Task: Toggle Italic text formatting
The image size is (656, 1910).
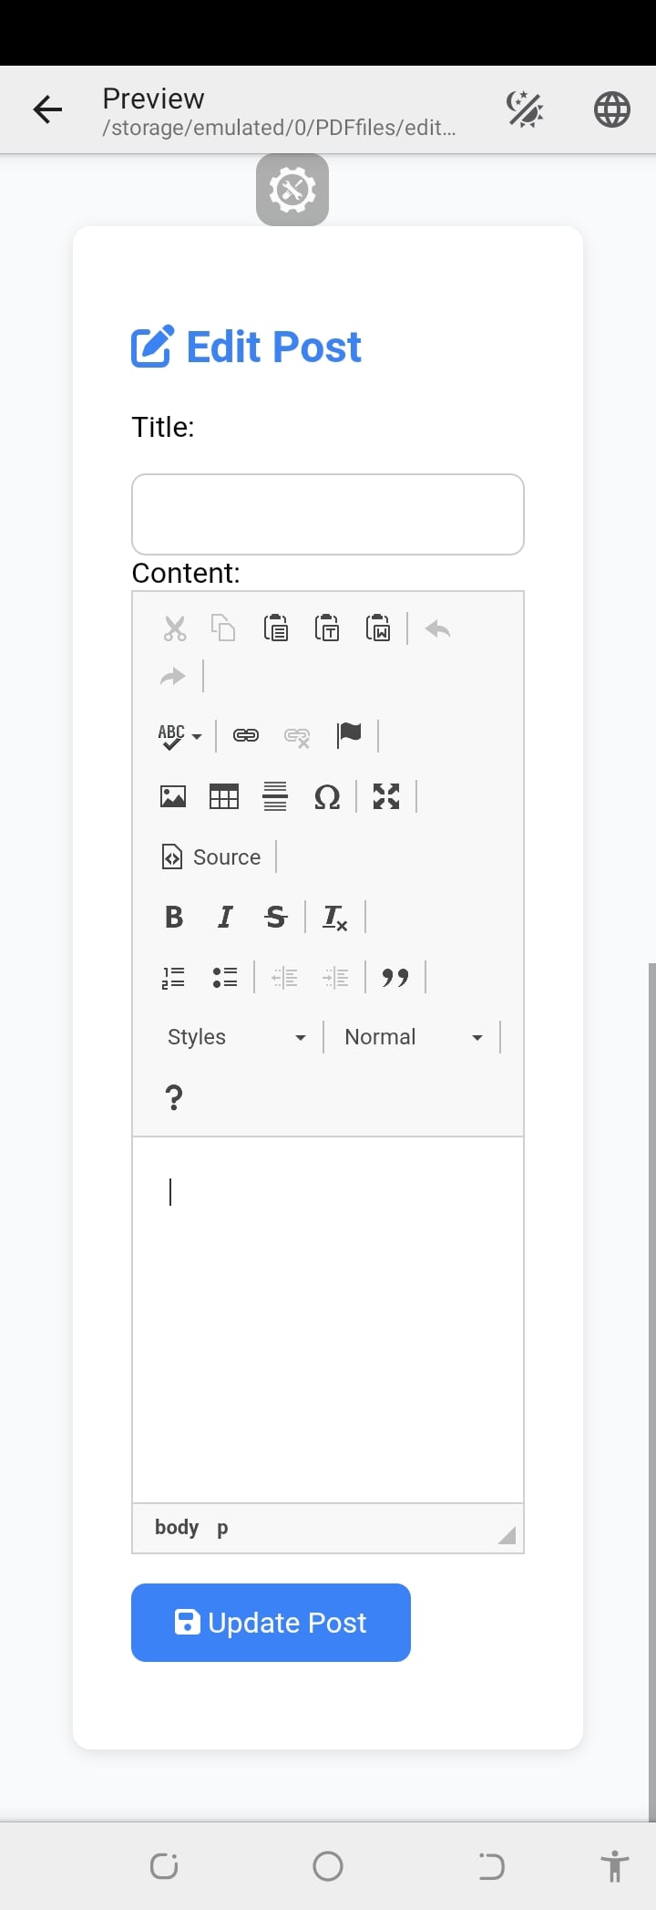Action: click(225, 917)
